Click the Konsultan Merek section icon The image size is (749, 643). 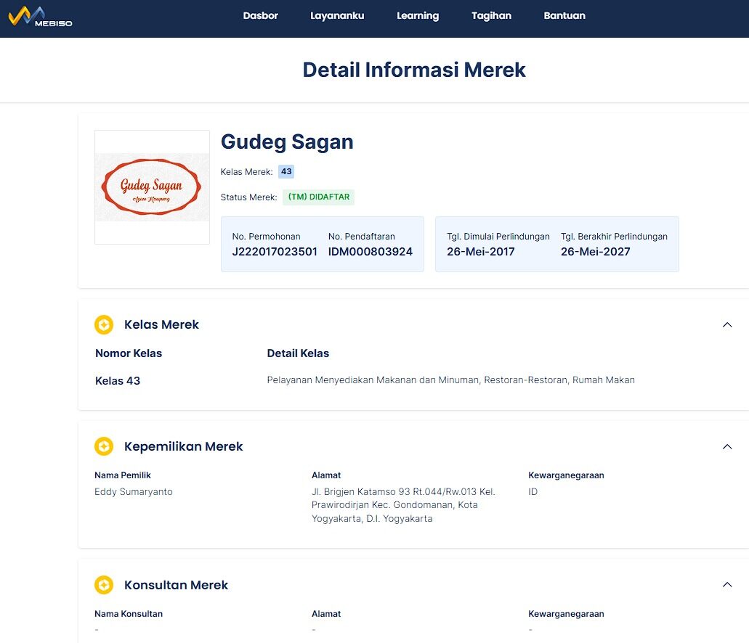(x=104, y=585)
